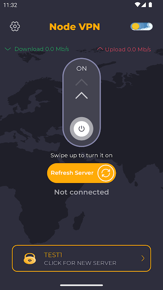
Task: Toggle the day/night theme switch
Action: 142,26
